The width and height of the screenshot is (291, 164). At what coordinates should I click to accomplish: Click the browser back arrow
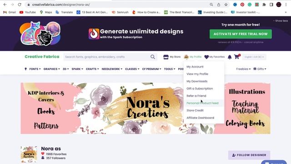pos(5,5)
